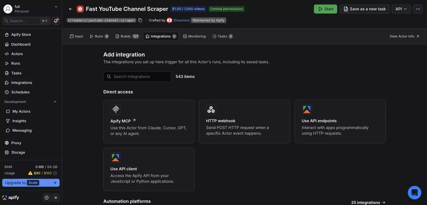Open the Tasks tab
The height and width of the screenshot is (205, 427).
point(222,36)
